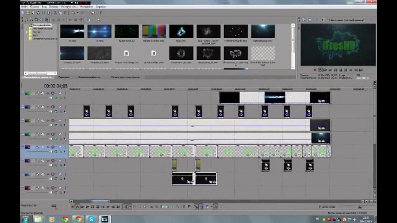This screenshot has height=223, width=397.
Task: Open Windows Explorer from the taskbar
Action: tap(38, 219)
